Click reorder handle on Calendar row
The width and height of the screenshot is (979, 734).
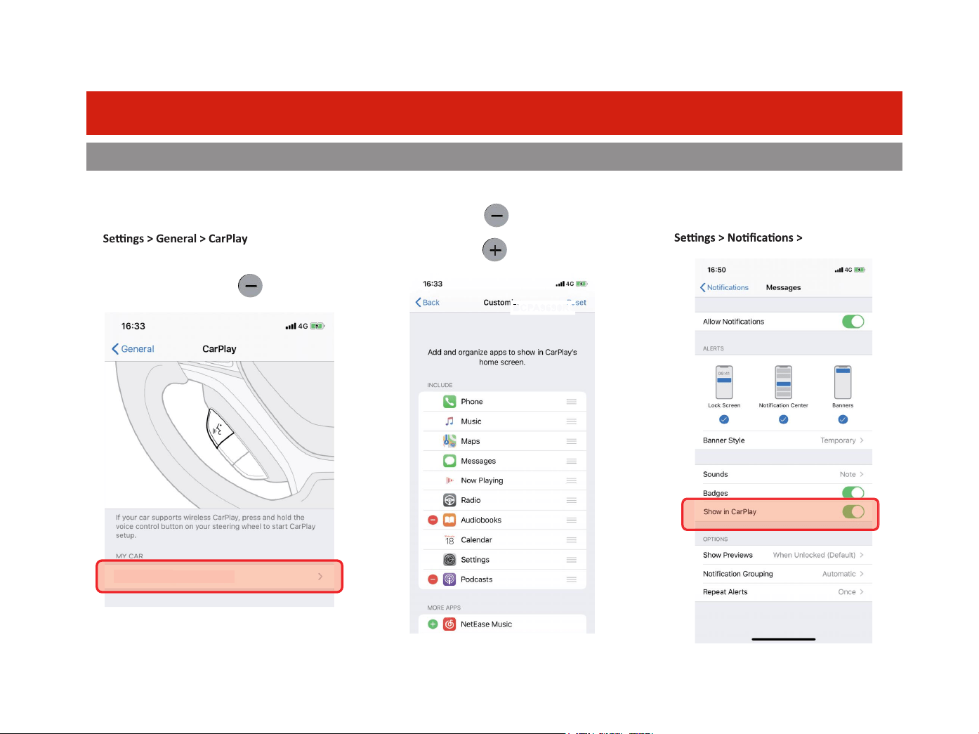click(x=572, y=539)
